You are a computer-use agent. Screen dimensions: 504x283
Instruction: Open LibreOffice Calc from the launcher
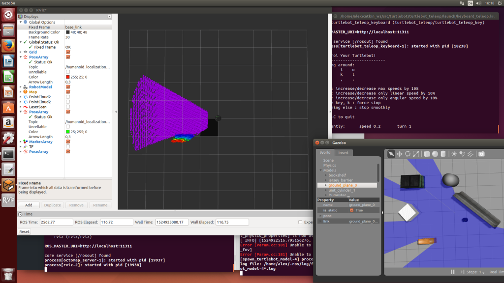[x=8, y=76]
